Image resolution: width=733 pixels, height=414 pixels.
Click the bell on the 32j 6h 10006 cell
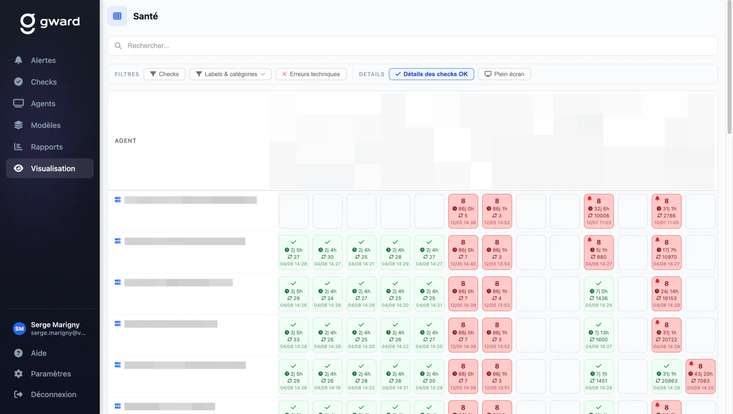590,198
